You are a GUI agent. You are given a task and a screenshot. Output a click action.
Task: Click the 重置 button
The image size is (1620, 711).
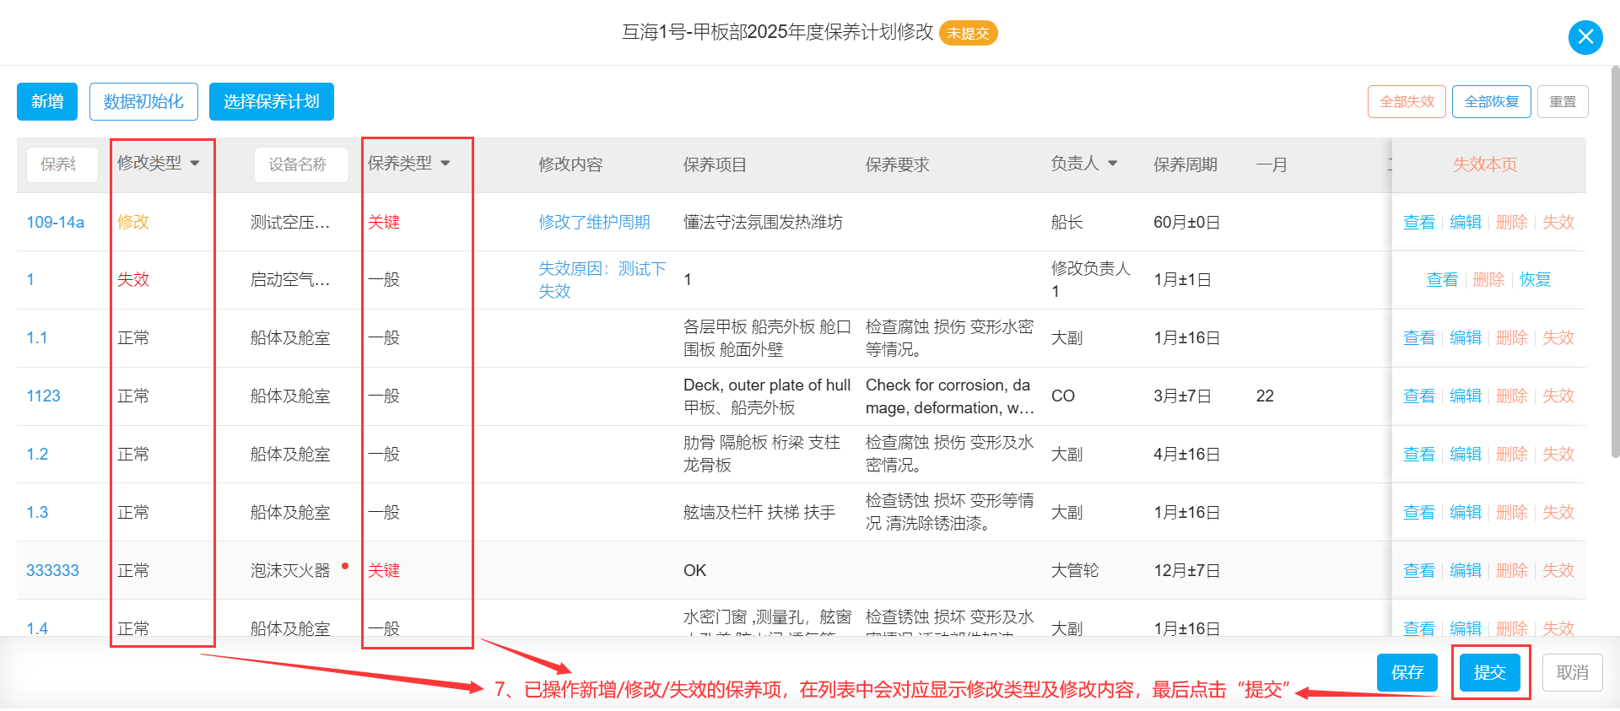[x=1563, y=102]
